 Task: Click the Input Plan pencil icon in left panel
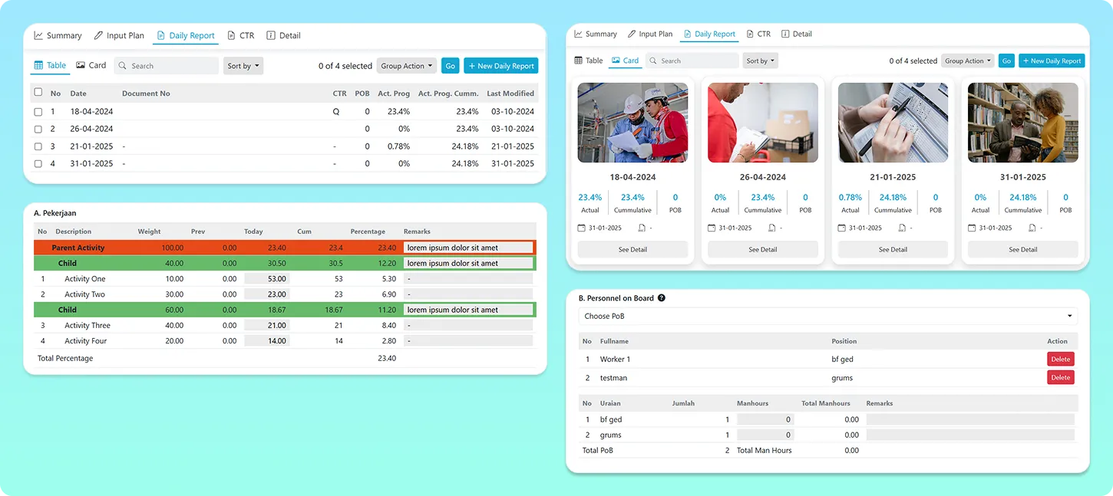98,36
